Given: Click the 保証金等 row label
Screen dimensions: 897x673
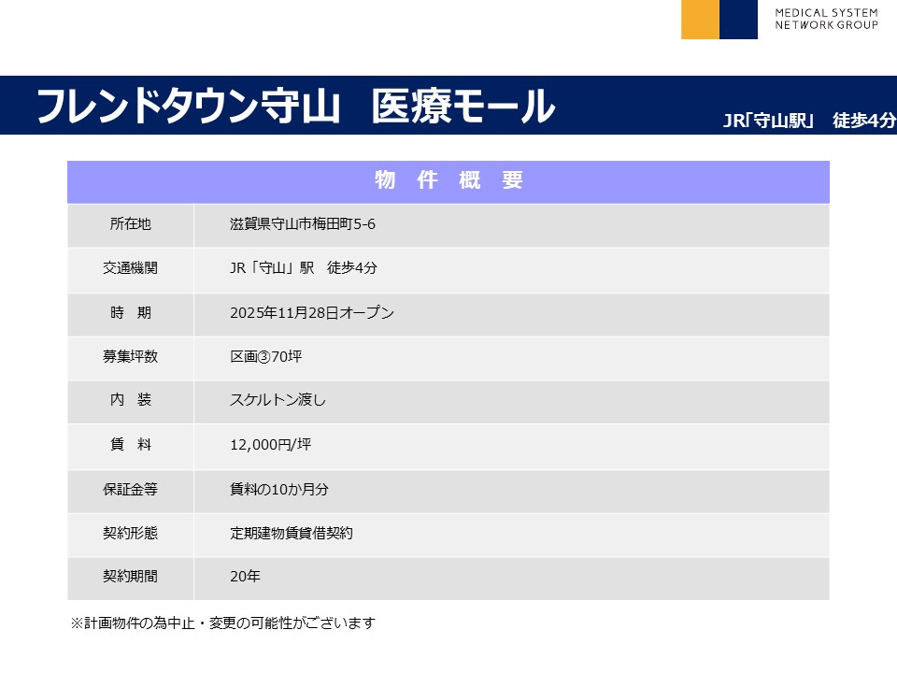Looking at the screenshot, I should [x=130, y=489].
